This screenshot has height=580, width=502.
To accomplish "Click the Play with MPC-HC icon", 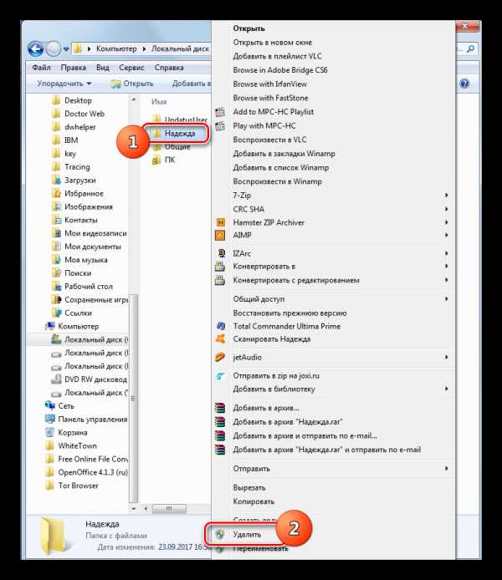I will (x=220, y=125).
